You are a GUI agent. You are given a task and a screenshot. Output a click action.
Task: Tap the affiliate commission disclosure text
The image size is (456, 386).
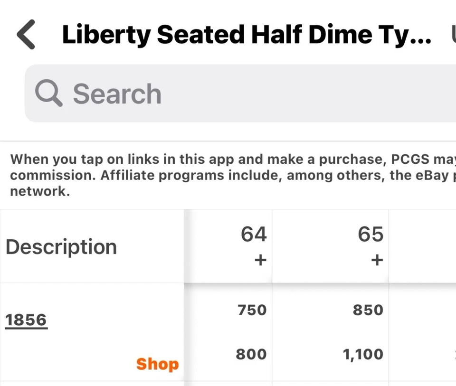[228, 175]
